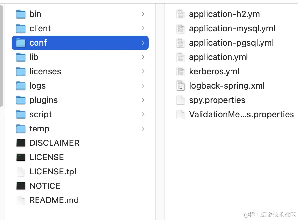Click the bin folder icon

pyautogui.click(x=21, y=14)
